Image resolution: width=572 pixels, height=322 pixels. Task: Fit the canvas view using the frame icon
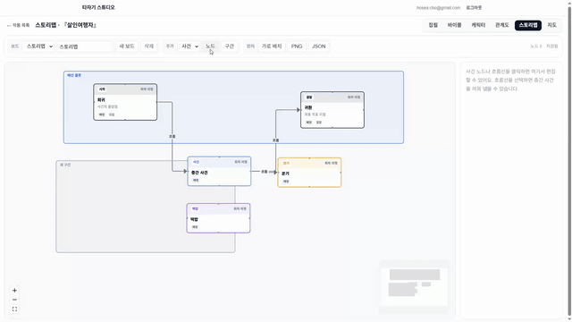(x=14, y=309)
